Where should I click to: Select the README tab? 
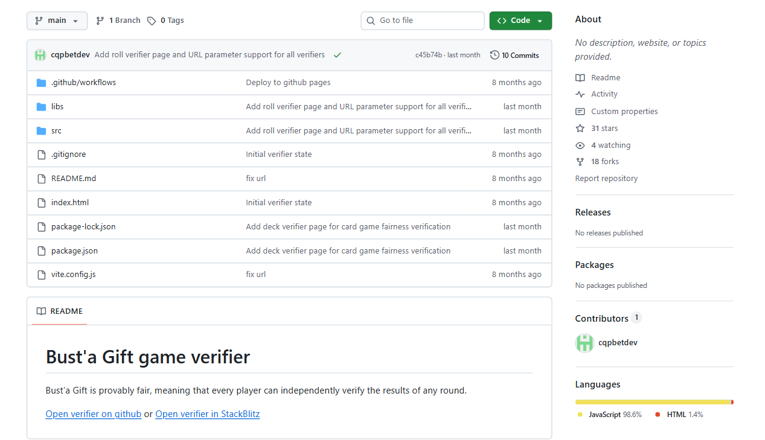pos(59,311)
